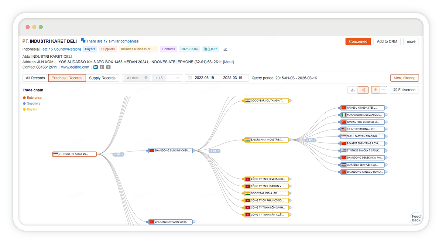Select R1 INTERNATIONAL PTE node
Viewport: 442px width, 244px height.
(x=362, y=129)
